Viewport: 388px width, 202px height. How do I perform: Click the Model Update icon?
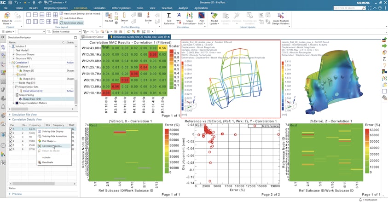pyautogui.click(x=214, y=16)
